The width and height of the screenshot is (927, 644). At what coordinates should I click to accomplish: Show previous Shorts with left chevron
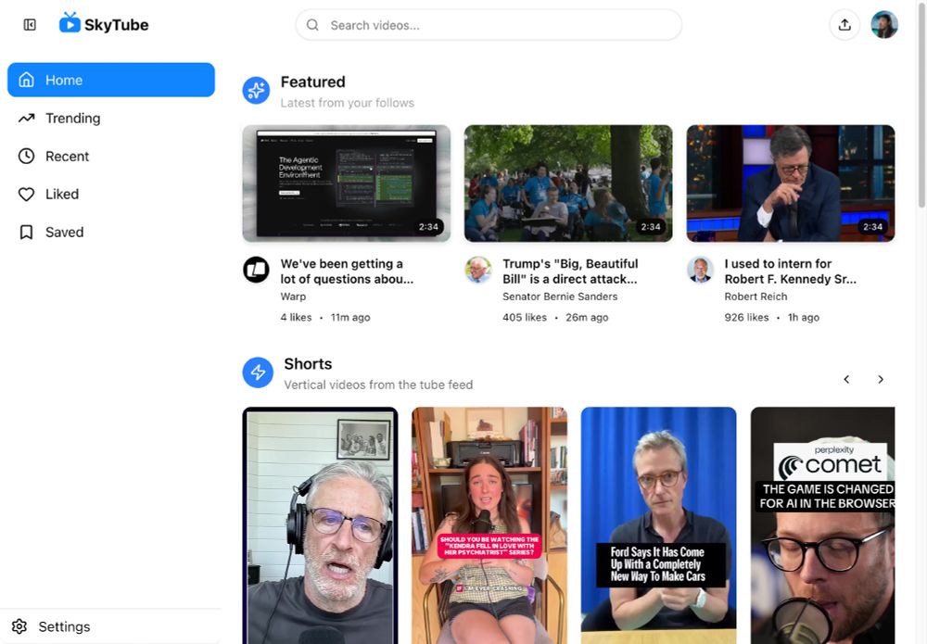[846, 379]
